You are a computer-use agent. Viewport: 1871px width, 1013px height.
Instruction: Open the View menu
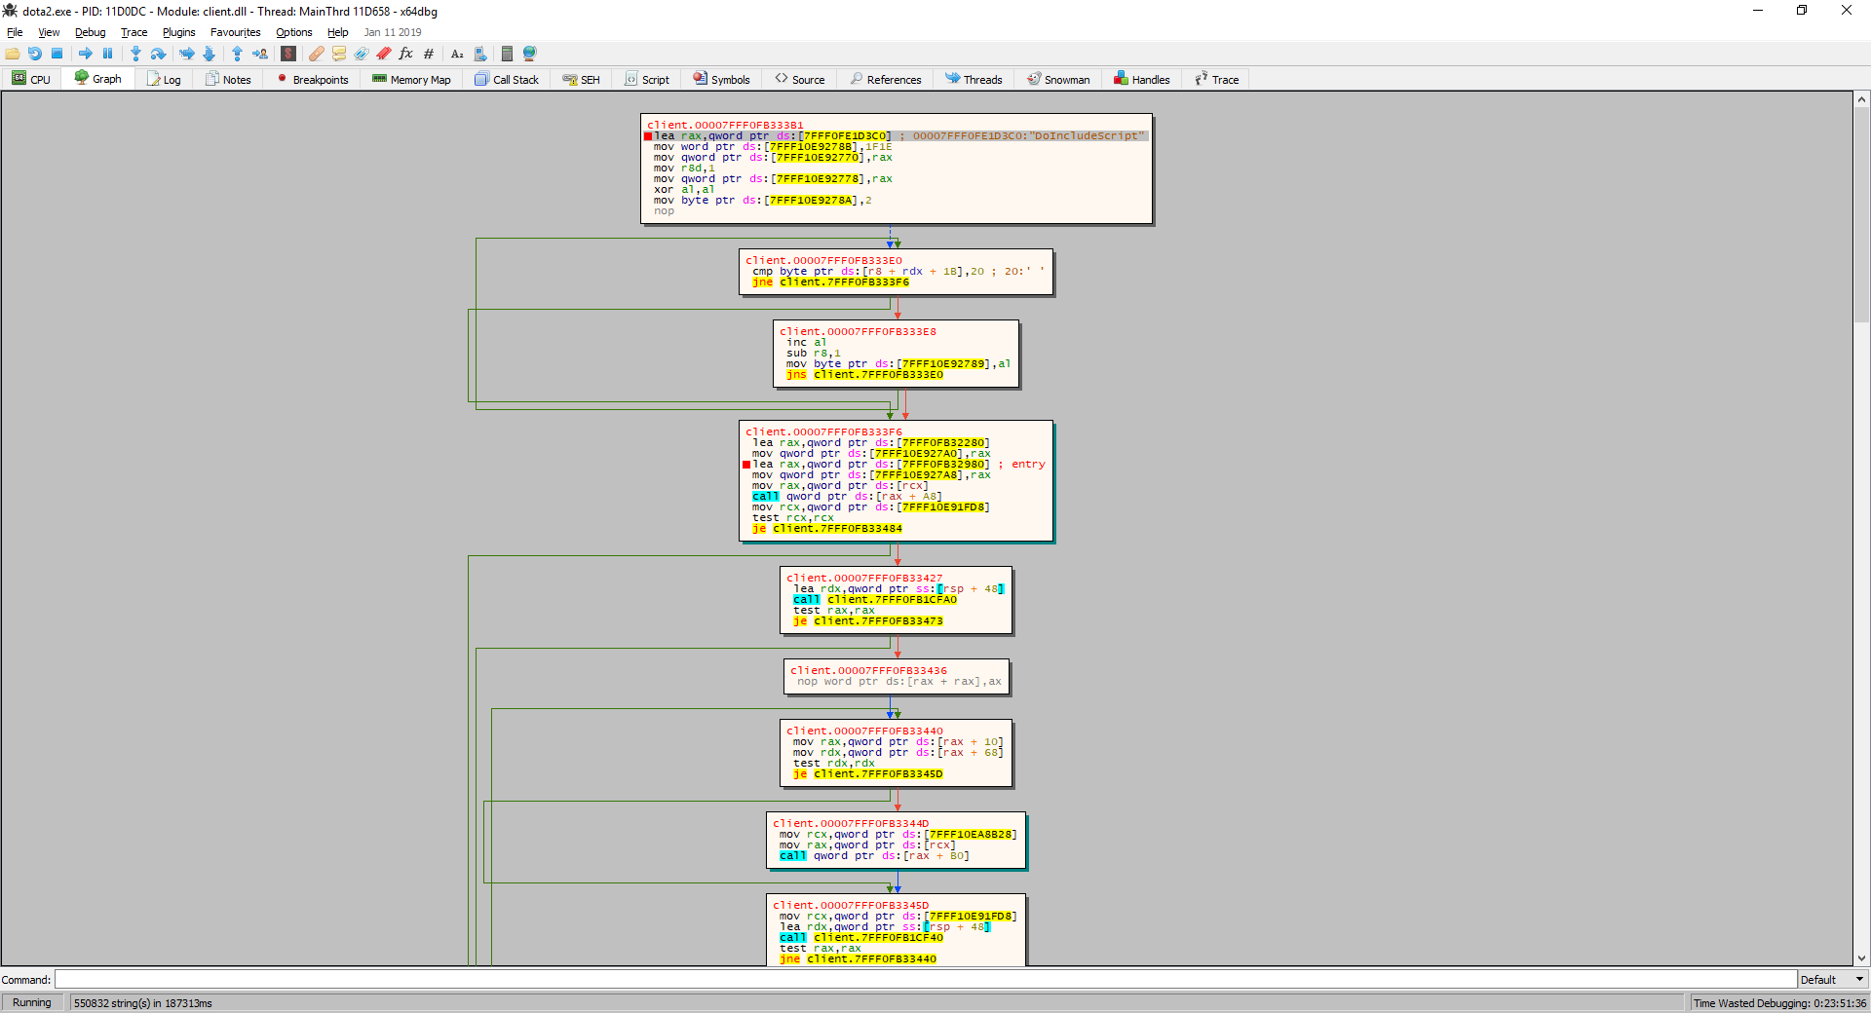tap(49, 32)
